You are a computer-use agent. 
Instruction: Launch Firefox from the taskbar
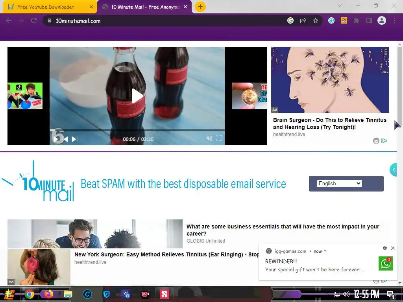48,294
